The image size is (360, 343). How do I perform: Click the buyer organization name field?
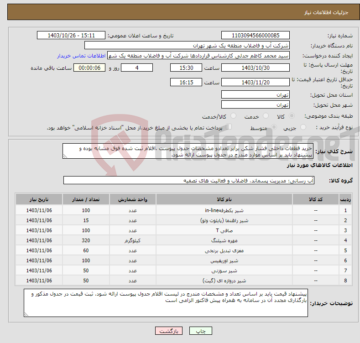click(187, 46)
